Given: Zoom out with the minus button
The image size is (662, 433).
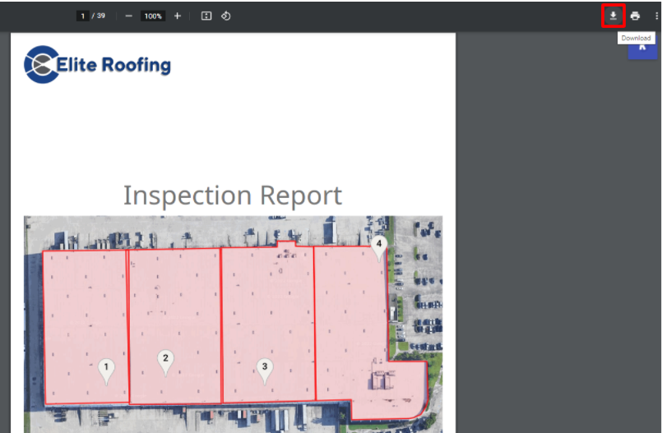Looking at the screenshot, I should tap(129, 16).
